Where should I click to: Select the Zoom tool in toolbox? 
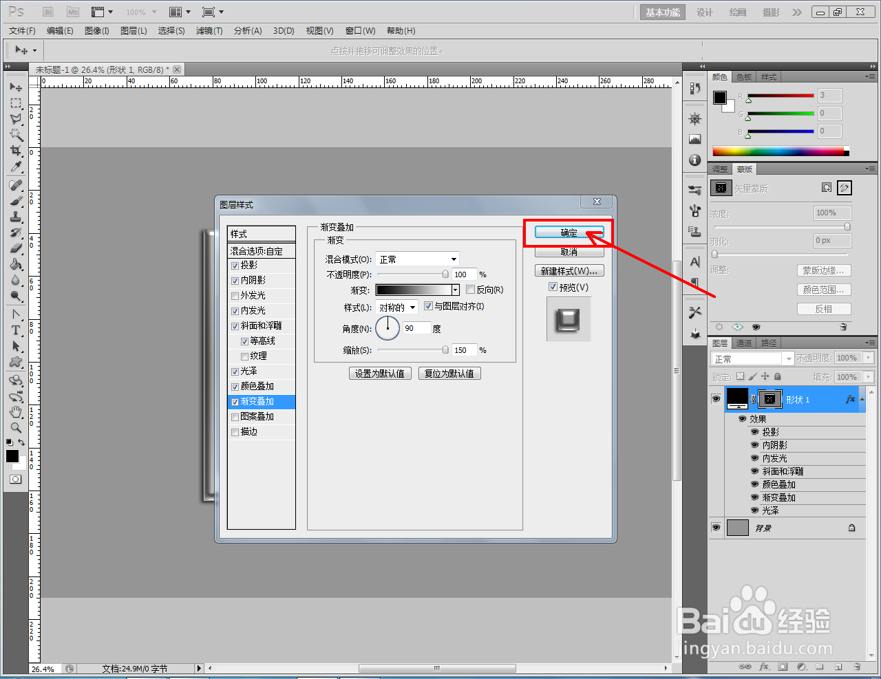coord(16,428)
